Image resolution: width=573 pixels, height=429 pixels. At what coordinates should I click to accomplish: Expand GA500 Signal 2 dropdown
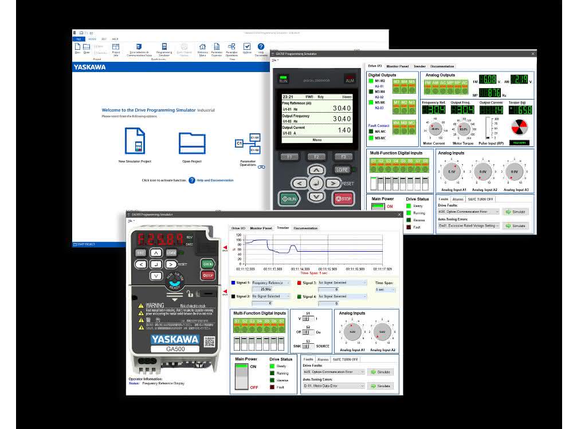[271, 296]
